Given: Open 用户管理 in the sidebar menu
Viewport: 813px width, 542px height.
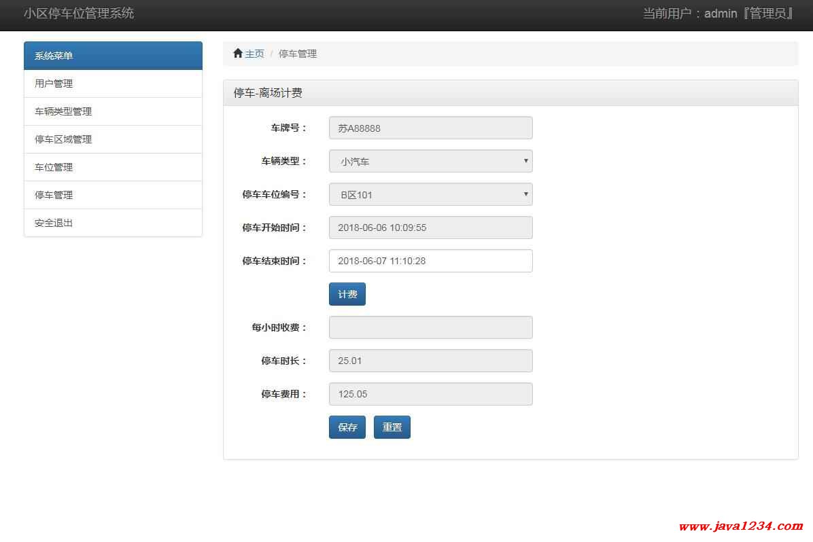Looking at the screenshot, I should coord(54,84).
